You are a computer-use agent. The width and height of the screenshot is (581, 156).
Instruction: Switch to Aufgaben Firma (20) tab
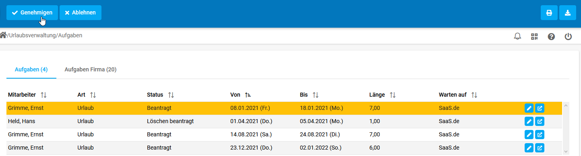pyautogui.click(x=91, y=69)
